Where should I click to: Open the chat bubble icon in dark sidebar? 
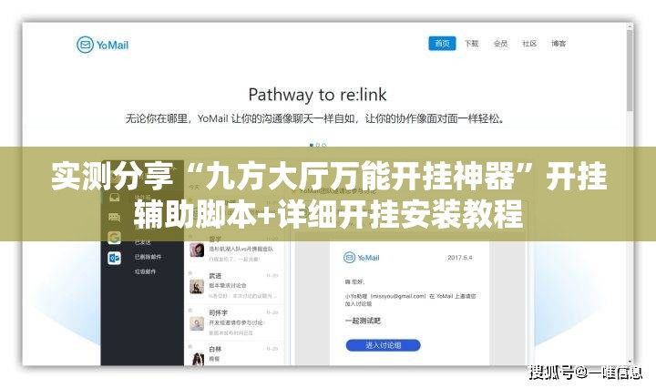point(114,217)
